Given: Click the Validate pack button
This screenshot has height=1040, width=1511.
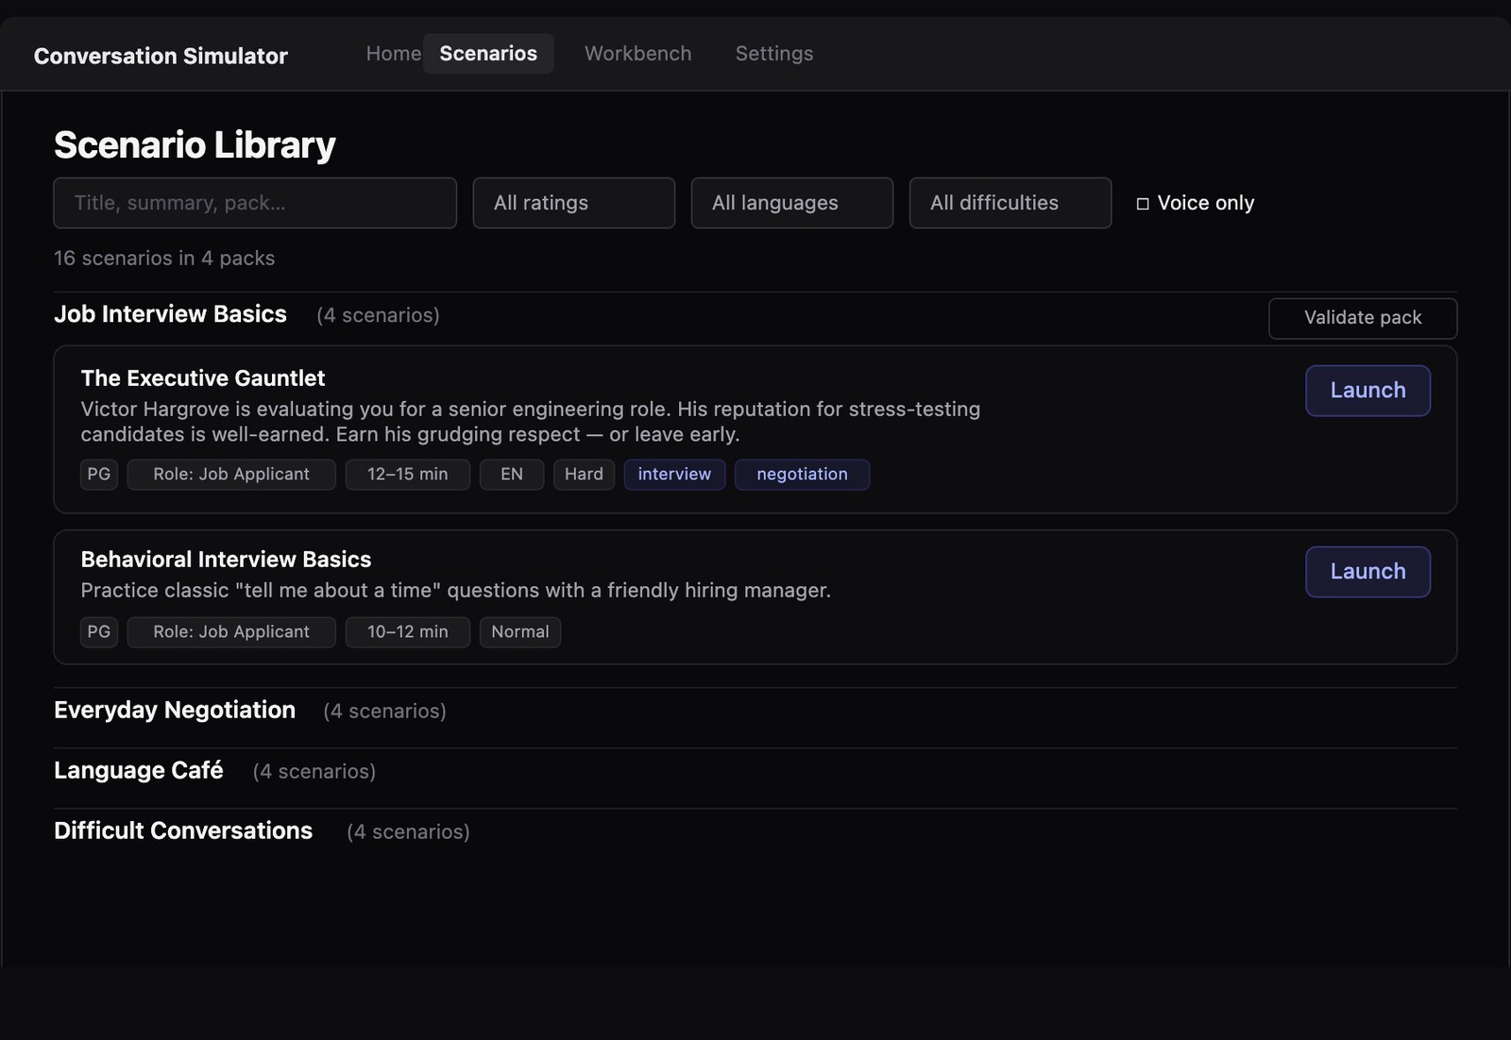Looking at the screenshot, I should click(1363, 318).
